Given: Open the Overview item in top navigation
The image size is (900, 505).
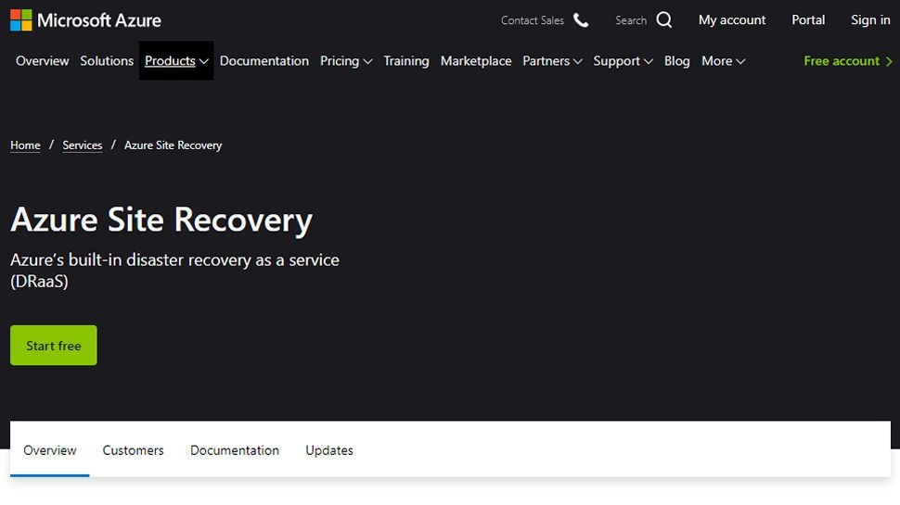Looking at the screenshot, I should click(43, 61).
